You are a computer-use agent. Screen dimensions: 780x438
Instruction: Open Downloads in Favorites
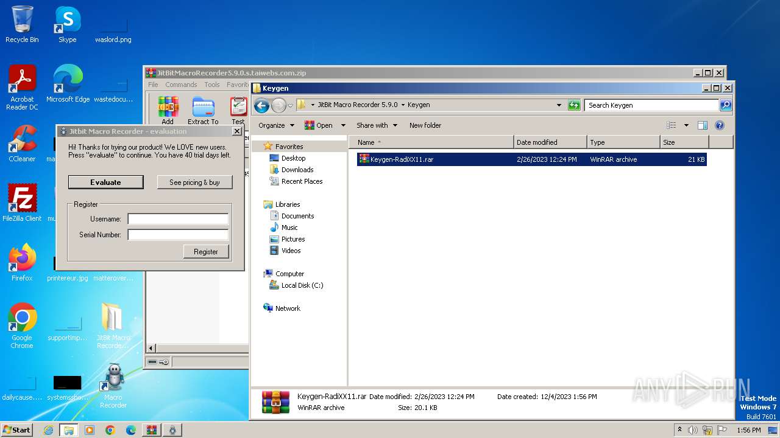tap(297, 170)
